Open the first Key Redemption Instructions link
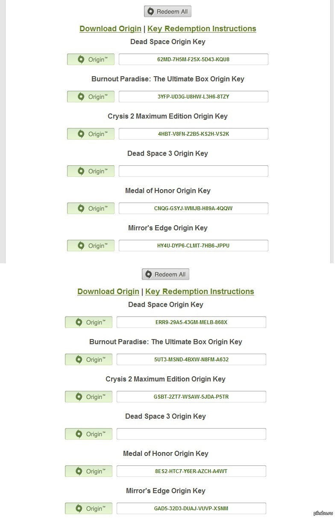This screenshot has width=335, height=518. [x=202, y=29]
